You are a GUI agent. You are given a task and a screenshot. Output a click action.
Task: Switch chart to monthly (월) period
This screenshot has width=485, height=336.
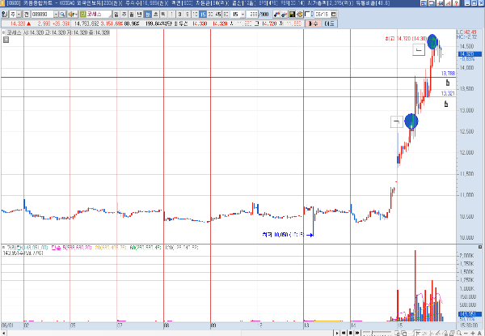click(132, 15)
